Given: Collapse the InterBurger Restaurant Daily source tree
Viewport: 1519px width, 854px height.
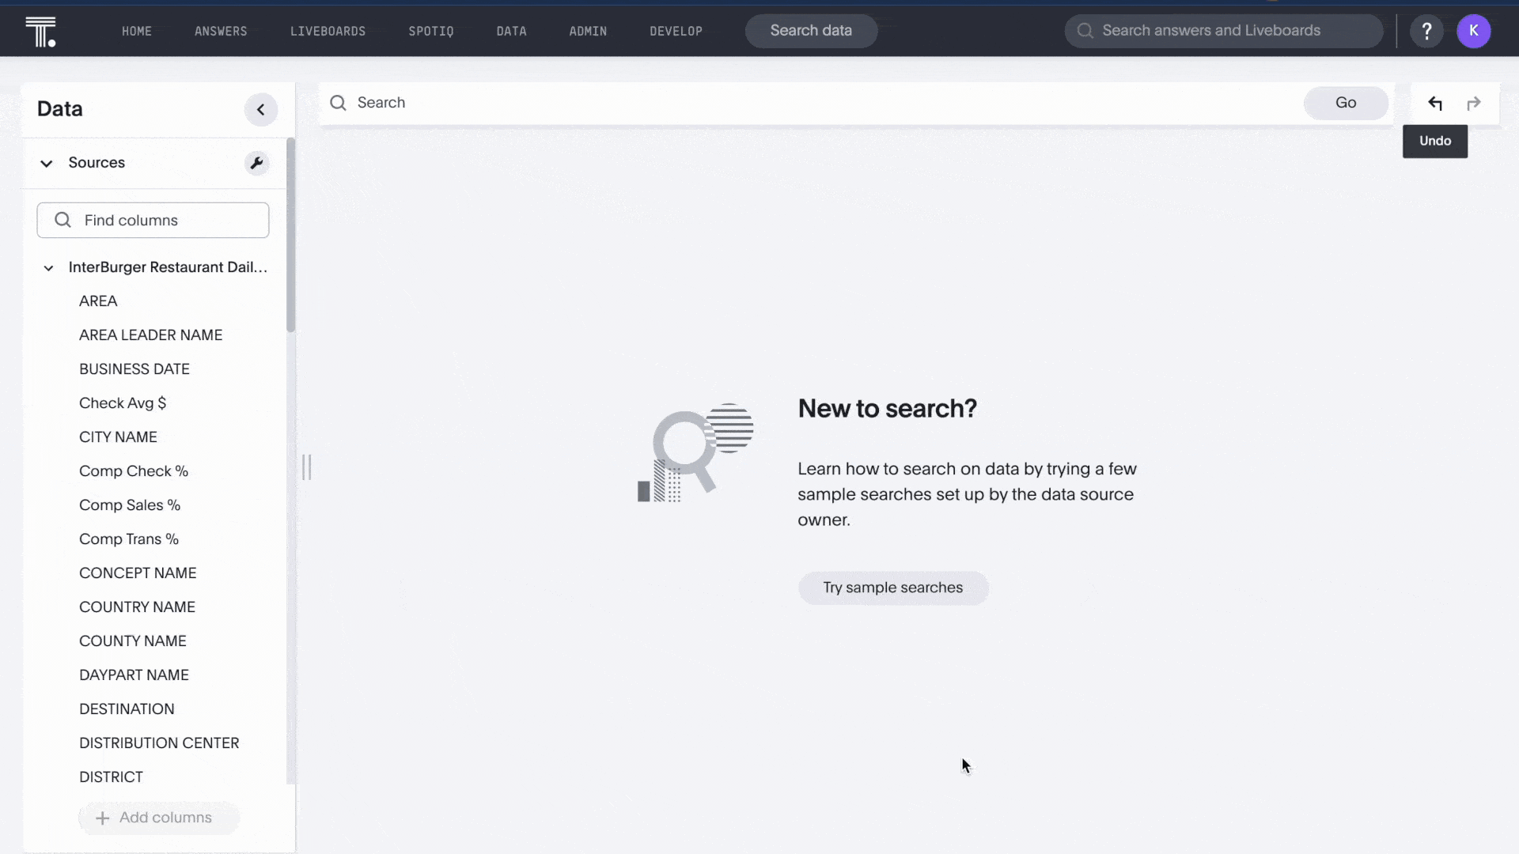Looking at the screenshot, I should (48, 268).
